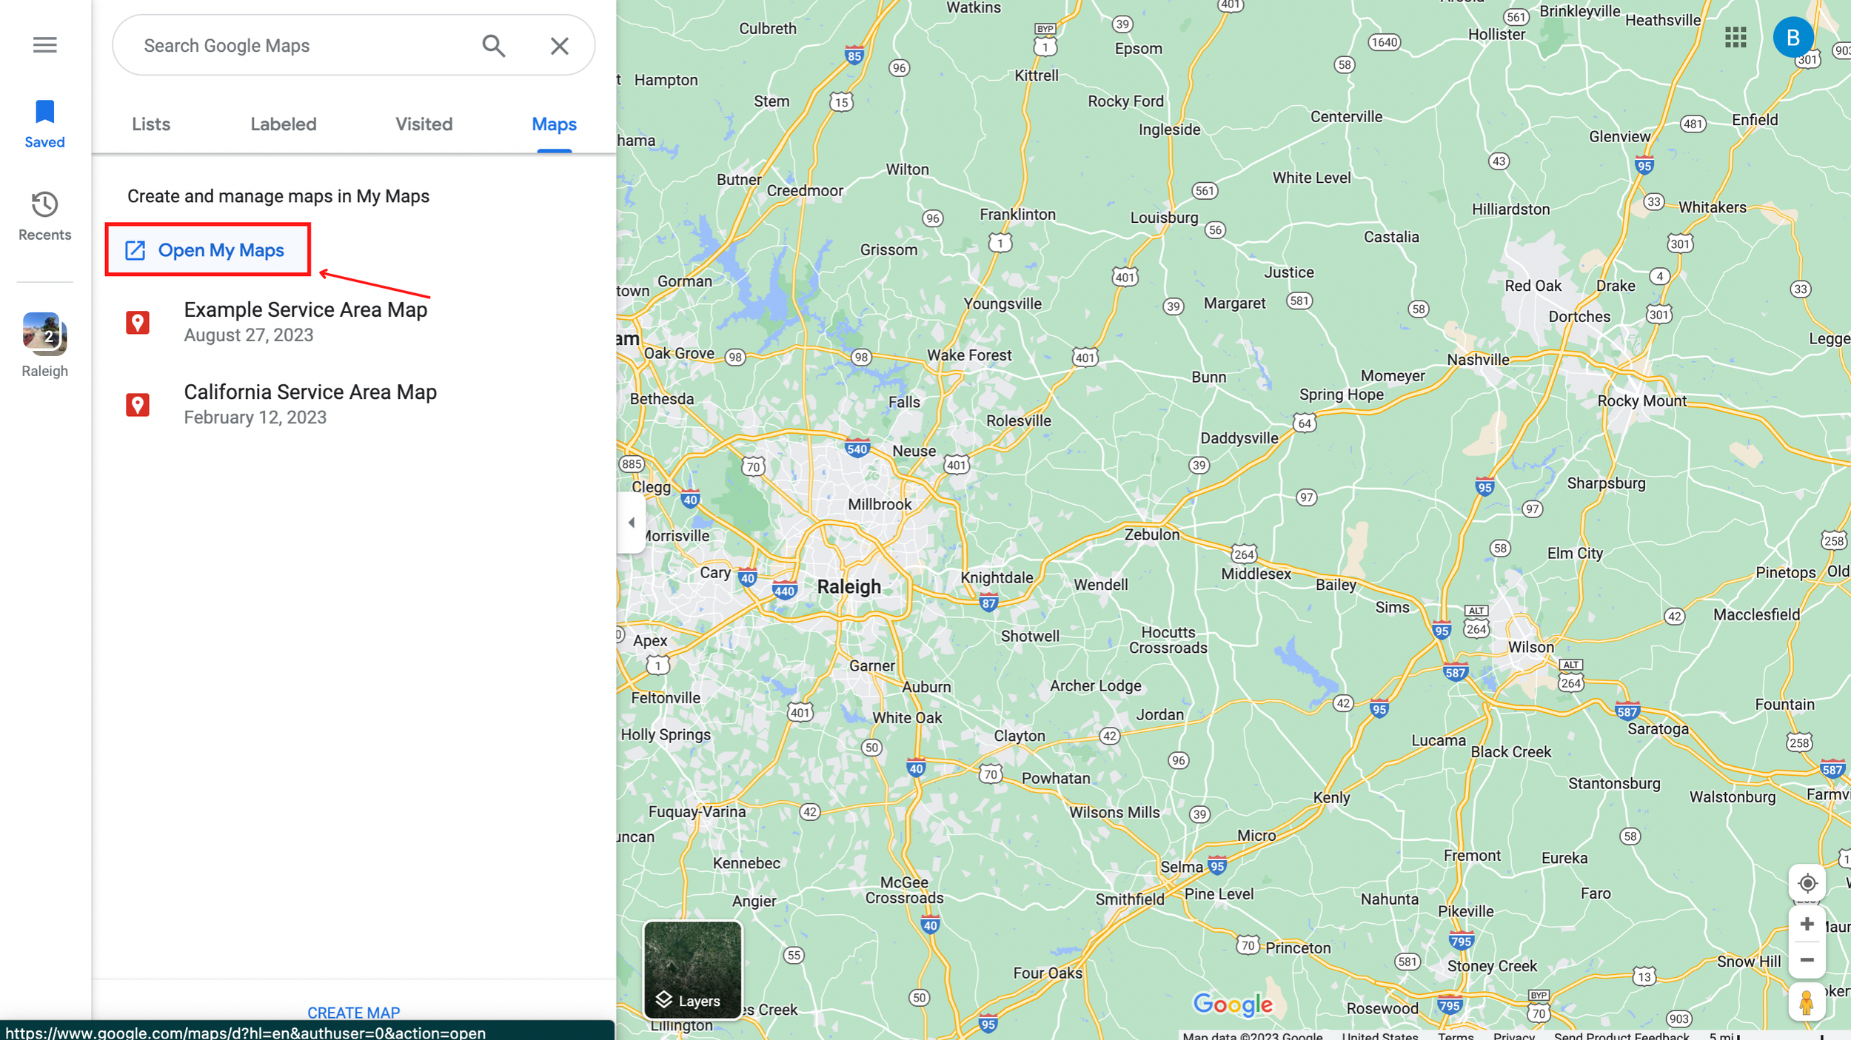This screenshot has width=1851, height=1040.
Task: Click the Fuquay-Varina label on map
Action: (697, 812)
